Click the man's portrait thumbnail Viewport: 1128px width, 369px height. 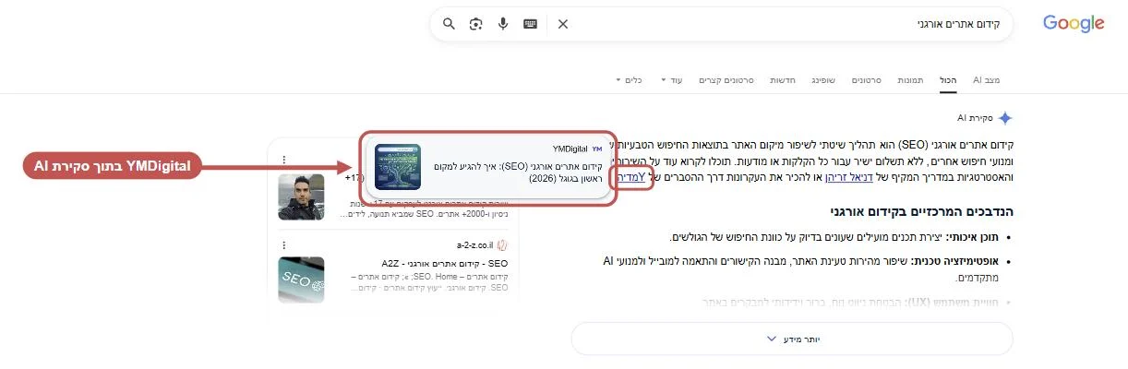(301, 196)
